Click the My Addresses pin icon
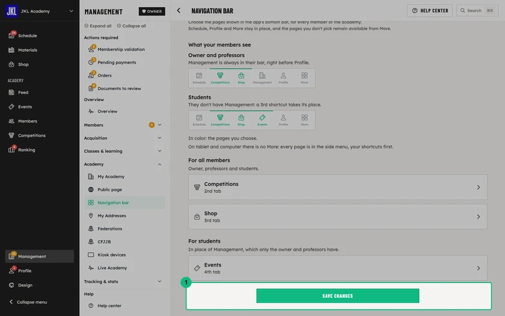This screenshot has height=316, width=505. click(91, 215)
